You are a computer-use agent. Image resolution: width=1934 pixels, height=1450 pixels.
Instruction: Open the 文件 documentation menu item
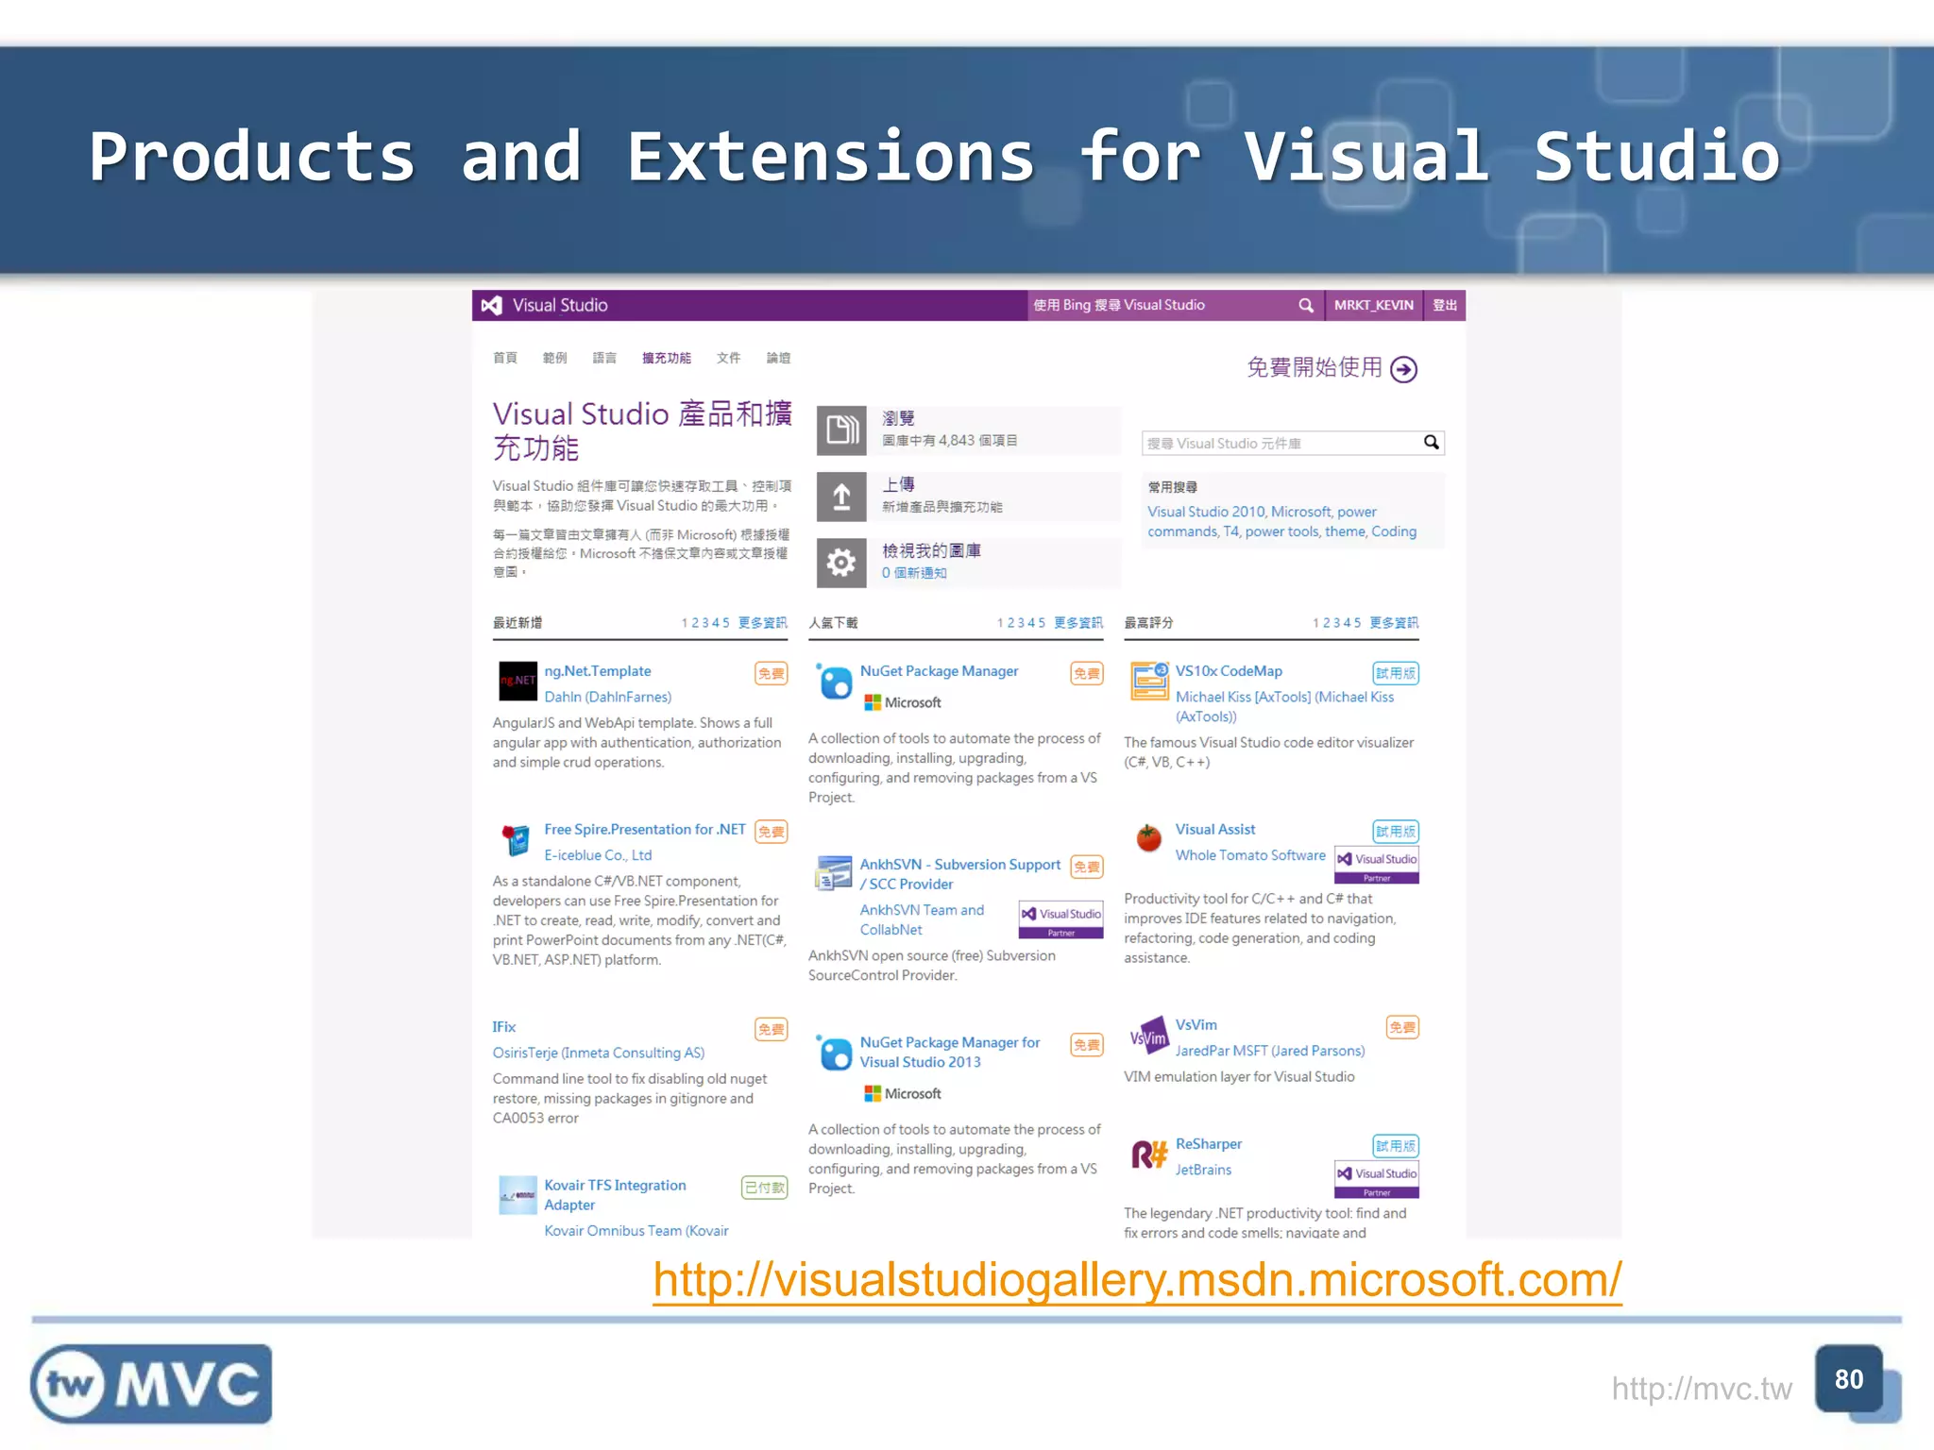click(x=729, y=358)
